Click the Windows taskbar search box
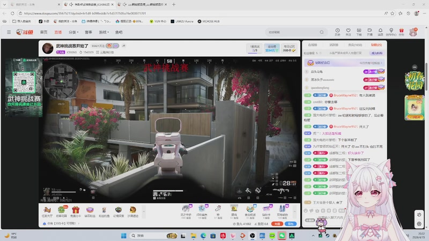 [x=154, y=236]
